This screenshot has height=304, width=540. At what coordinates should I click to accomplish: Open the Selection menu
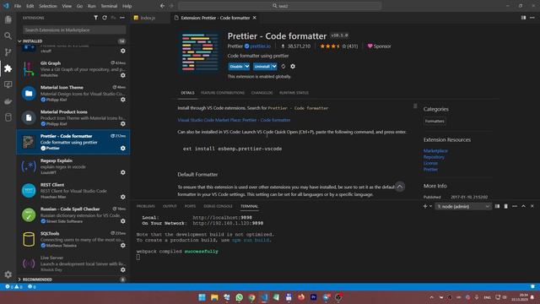[x=48, y=6]
